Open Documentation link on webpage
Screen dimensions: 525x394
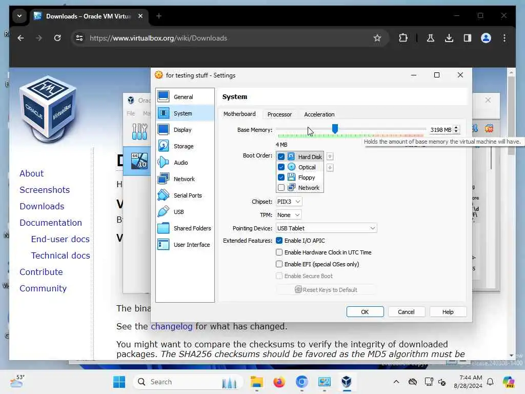coord(51,223)
